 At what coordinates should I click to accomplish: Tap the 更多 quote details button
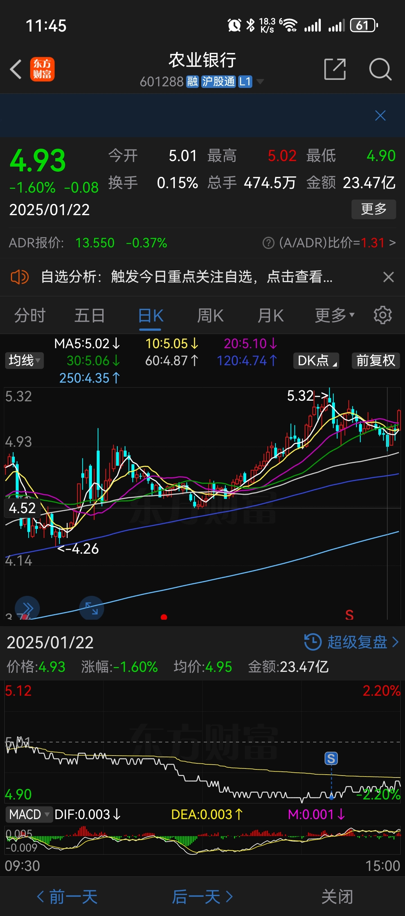pos(373,209)
